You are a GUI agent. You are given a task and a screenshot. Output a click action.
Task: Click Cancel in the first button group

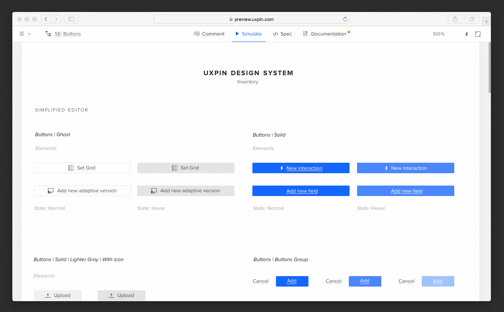point(261,281)
